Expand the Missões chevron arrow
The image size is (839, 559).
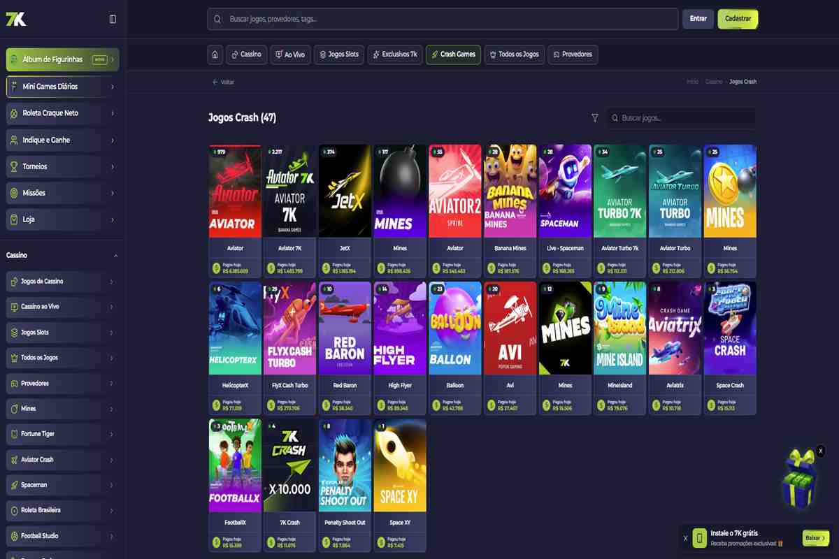[x=112, y=193]
